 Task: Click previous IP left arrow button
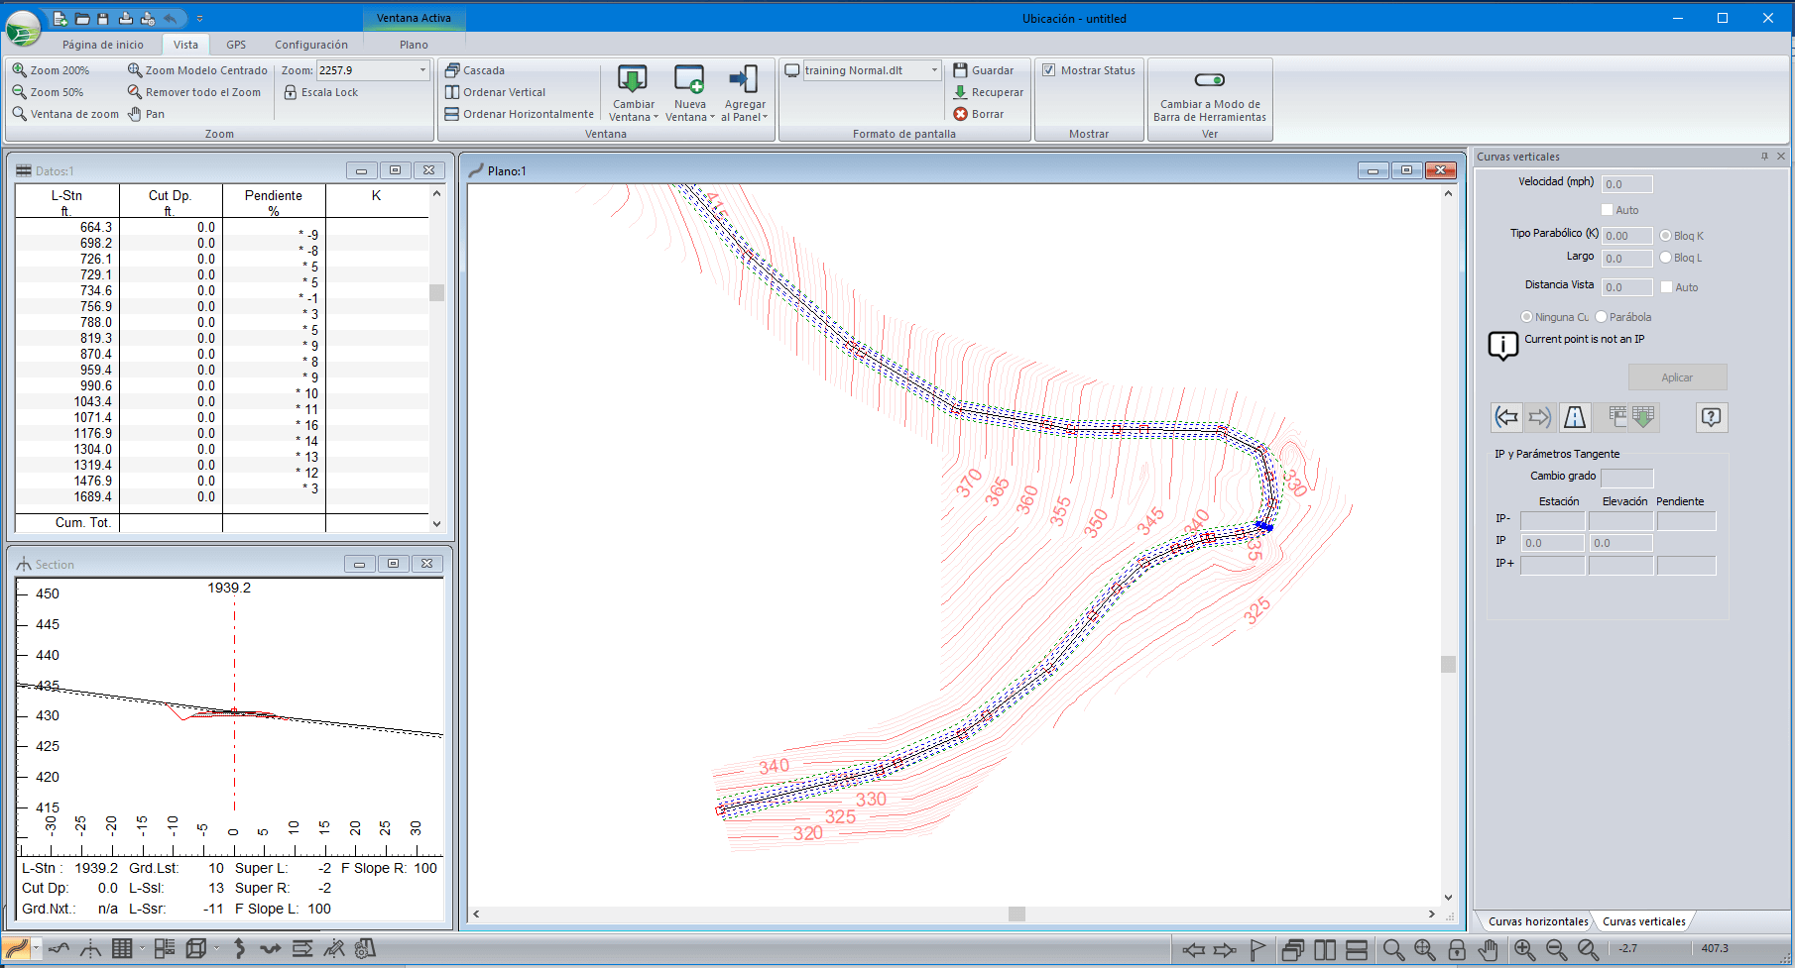pos(1506,417)
